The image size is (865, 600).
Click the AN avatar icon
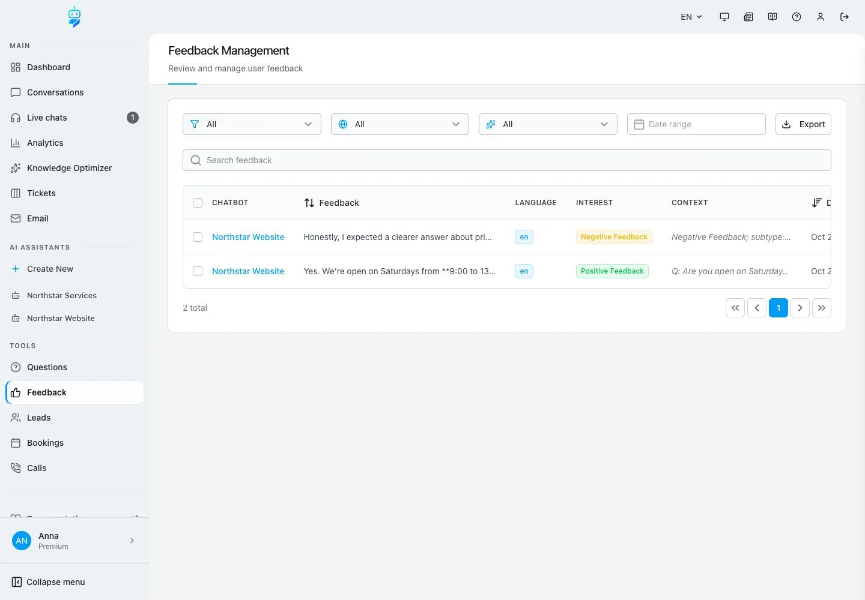click(22, 541)
